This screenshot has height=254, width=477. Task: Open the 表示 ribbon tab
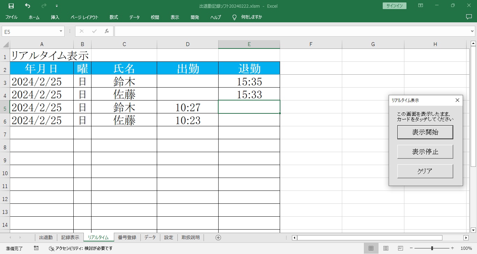pyautogui.click(x=175, y=17)
